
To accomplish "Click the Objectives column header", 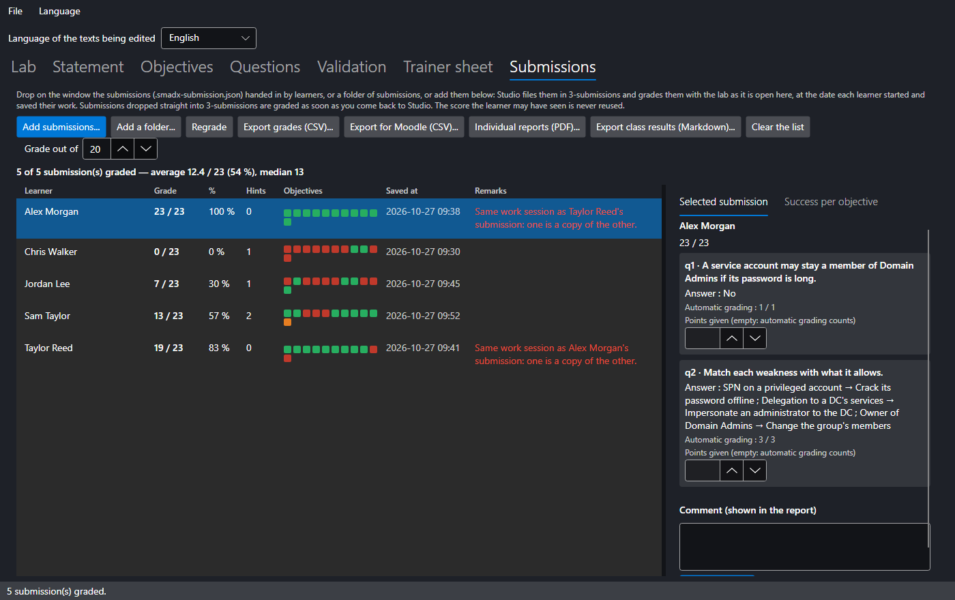I will click(303, 191).
